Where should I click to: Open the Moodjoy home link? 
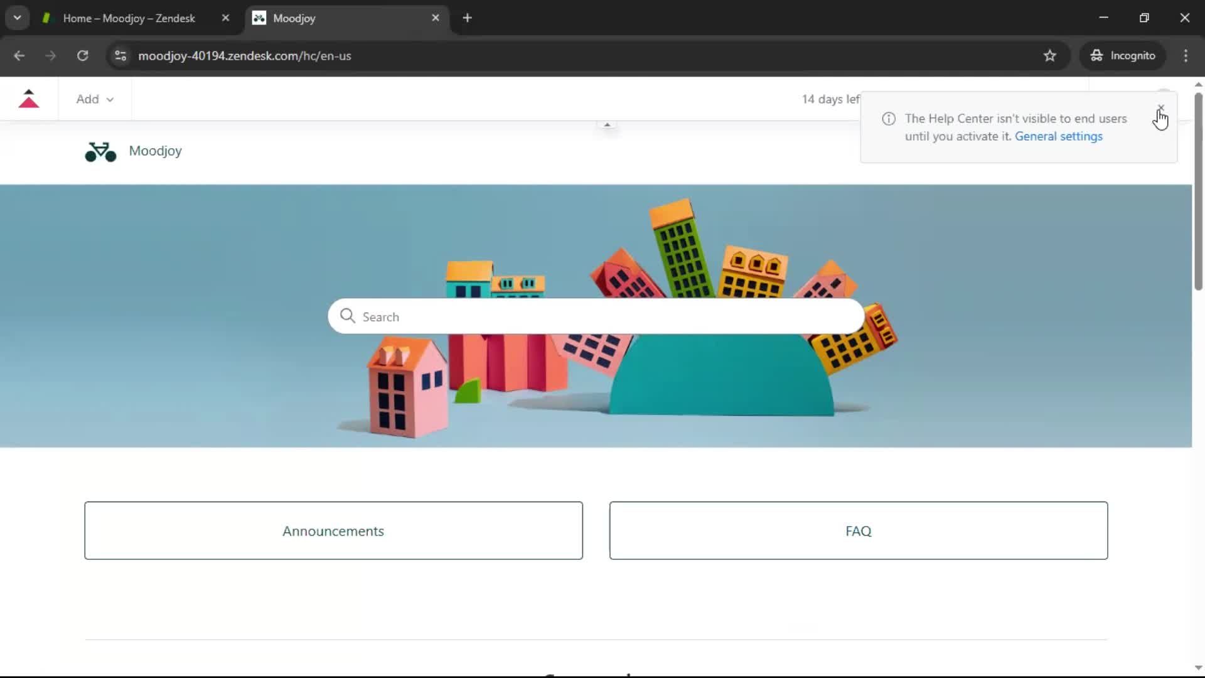[x=155, y=151]
